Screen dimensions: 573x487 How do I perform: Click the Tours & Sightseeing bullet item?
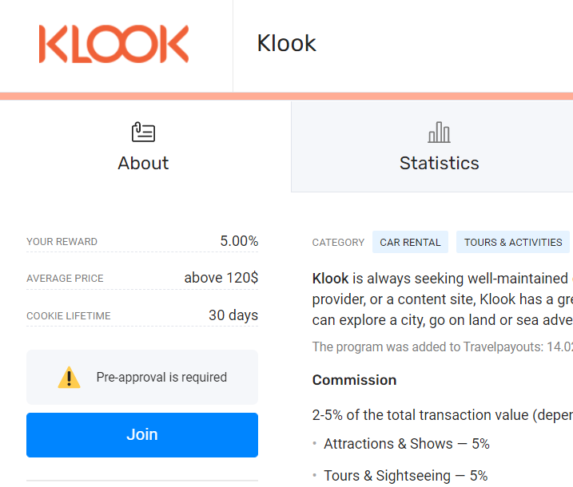pyautogui.click(x=406, y=476)
